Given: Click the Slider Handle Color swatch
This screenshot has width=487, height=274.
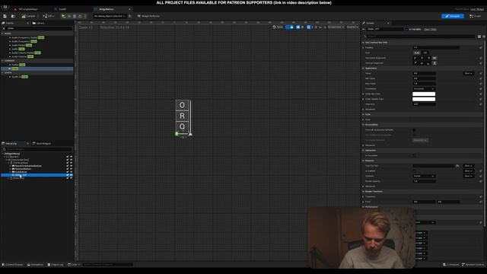Looking at the screenshot, I should point(424,99).
